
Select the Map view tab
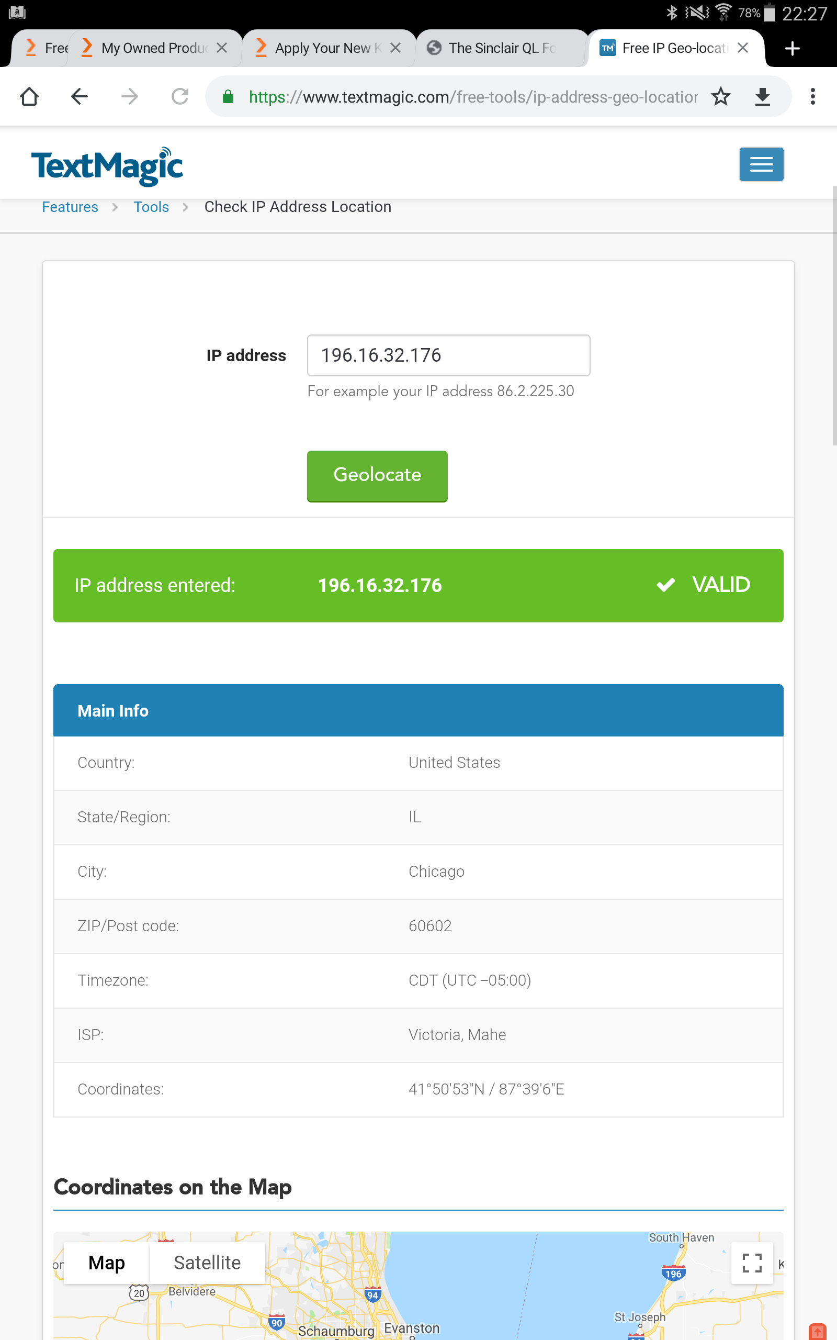106,1263
